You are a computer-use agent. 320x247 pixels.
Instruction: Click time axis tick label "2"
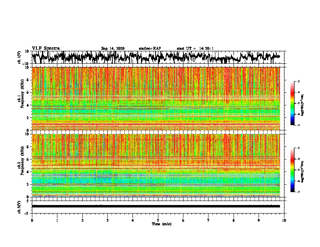[82, 220]
